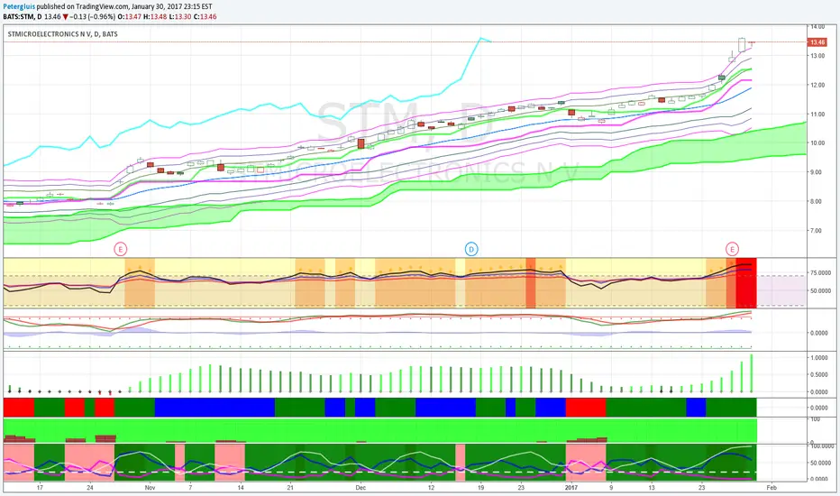Click the 14.00 price axis label
840x496 pixels.
coord(817,26)
